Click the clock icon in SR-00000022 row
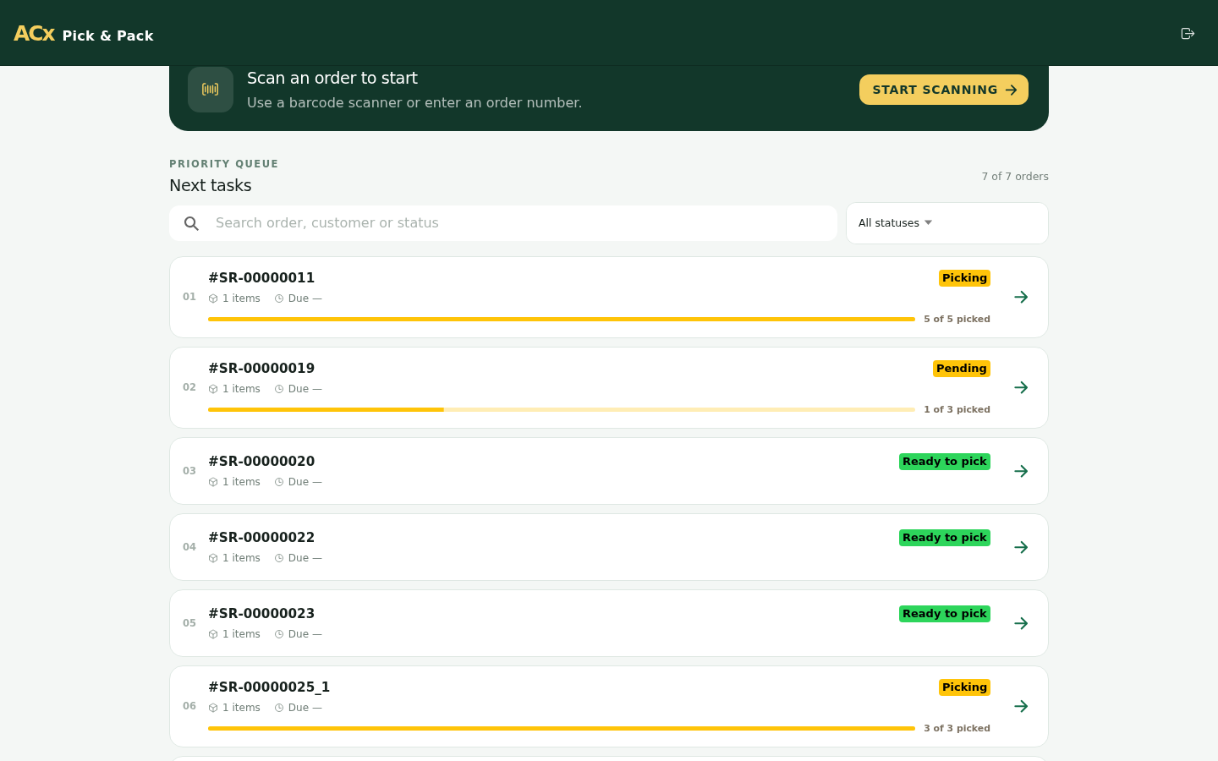This screenshot has height=761, width=1218. click(x=279, y=558)
